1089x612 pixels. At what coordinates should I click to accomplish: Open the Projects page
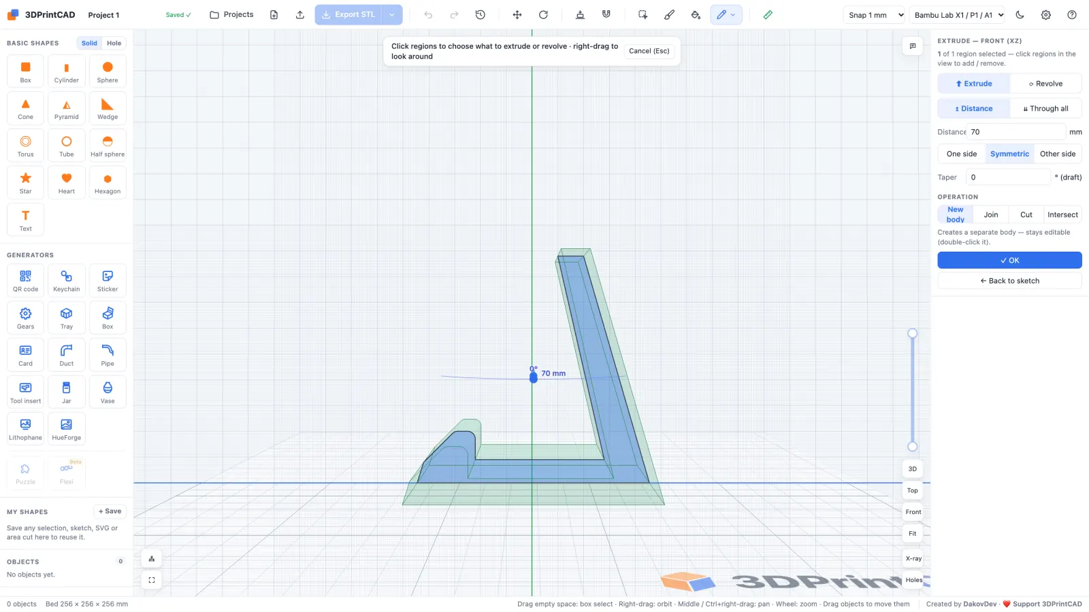(x=231, y=15)
